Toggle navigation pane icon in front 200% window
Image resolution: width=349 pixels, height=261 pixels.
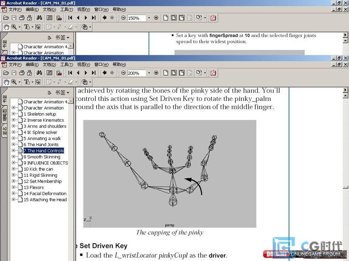49,73
